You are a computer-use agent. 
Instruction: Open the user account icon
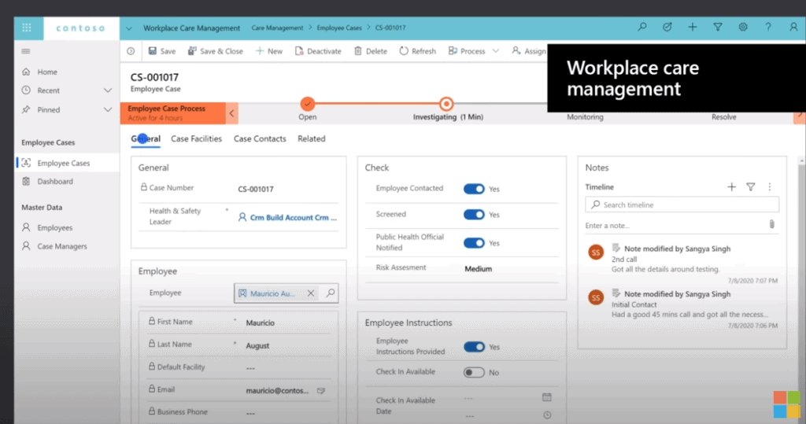[793, 28]
